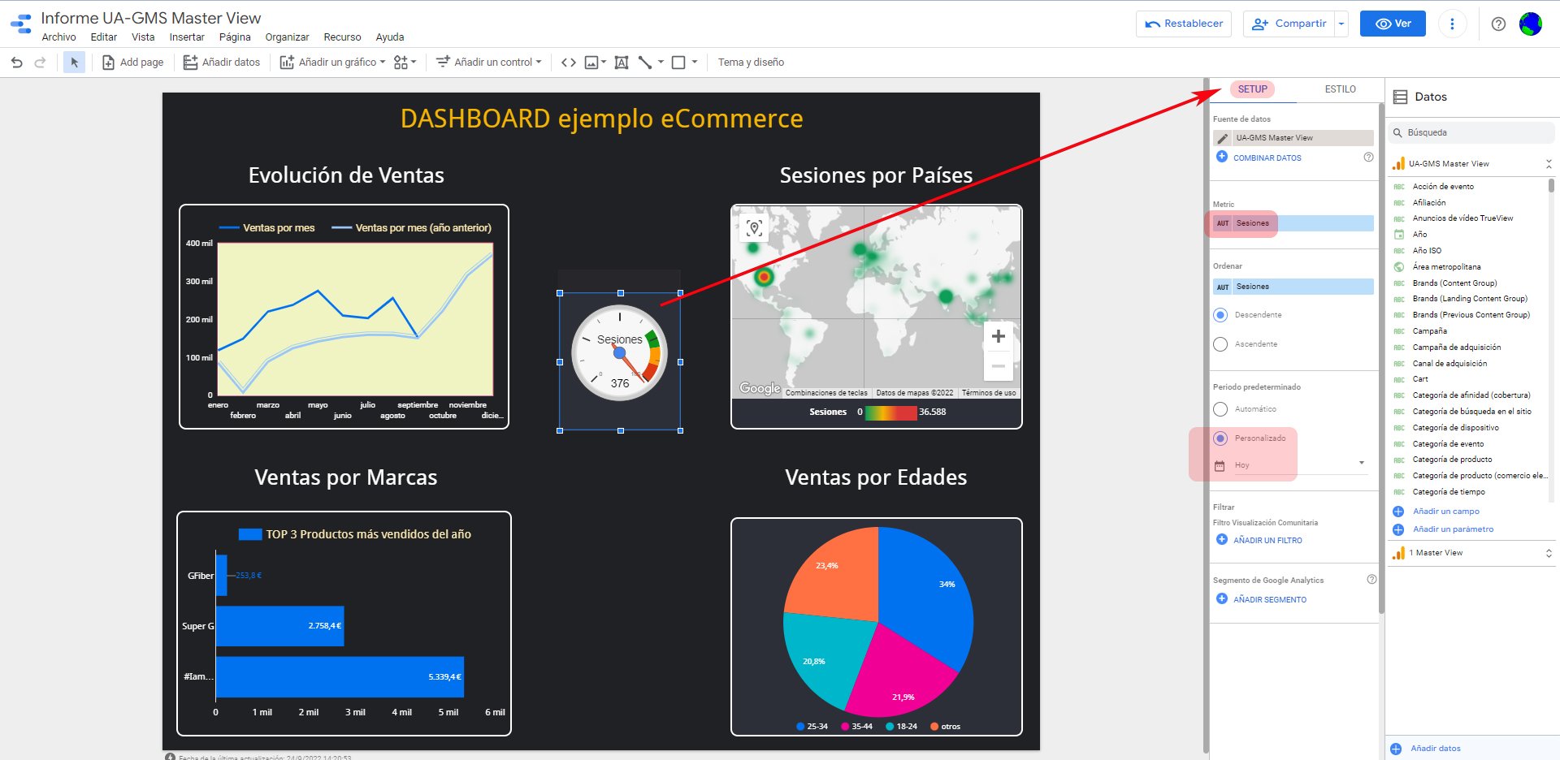The width and height of the screenshot is (1560, 760).
Task: Open the shape tool dropdown arrow
Action: (x=695, y=62)
